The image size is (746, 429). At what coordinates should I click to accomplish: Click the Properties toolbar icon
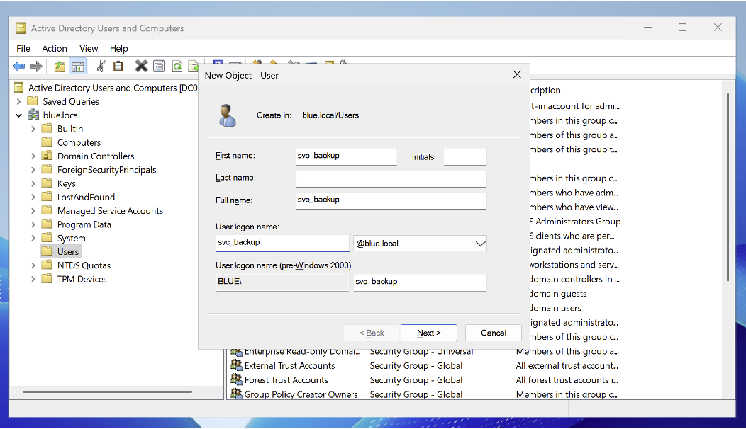click(159, 67)
